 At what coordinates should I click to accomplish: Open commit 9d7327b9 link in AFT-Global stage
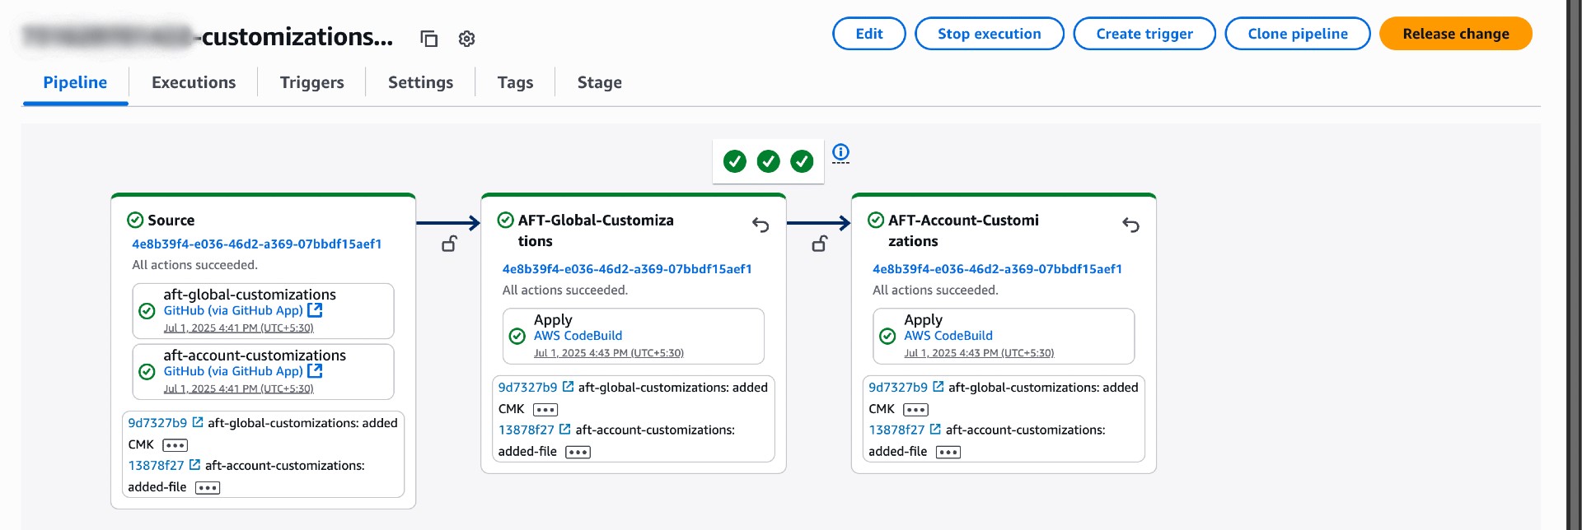pyautogui.click(x=527, y=388)
